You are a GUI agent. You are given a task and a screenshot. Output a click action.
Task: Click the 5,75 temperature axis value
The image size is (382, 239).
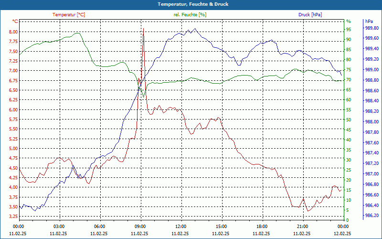(x=13, y=119)
